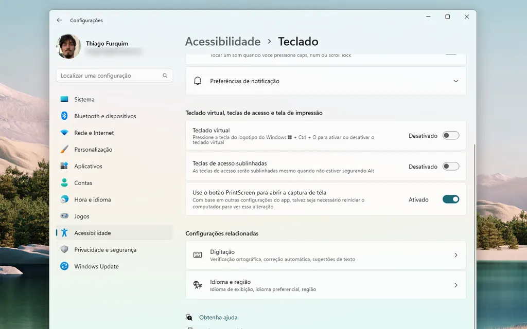Expand Preferências de notificação
This screenshot has width=527, height=329.
tap(455, 81)
